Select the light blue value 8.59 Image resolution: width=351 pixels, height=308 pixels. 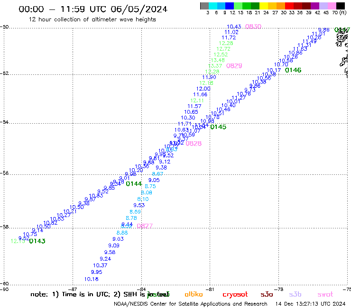click(135, 212)
